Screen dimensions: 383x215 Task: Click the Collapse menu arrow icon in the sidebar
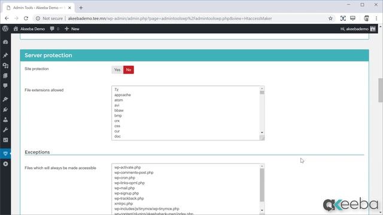coord(5,164)
